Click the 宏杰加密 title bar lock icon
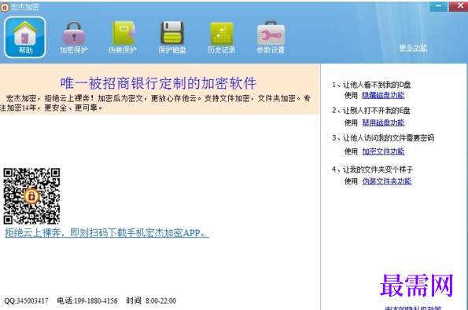This screenshot has width=468, height=310. point(5,7)
